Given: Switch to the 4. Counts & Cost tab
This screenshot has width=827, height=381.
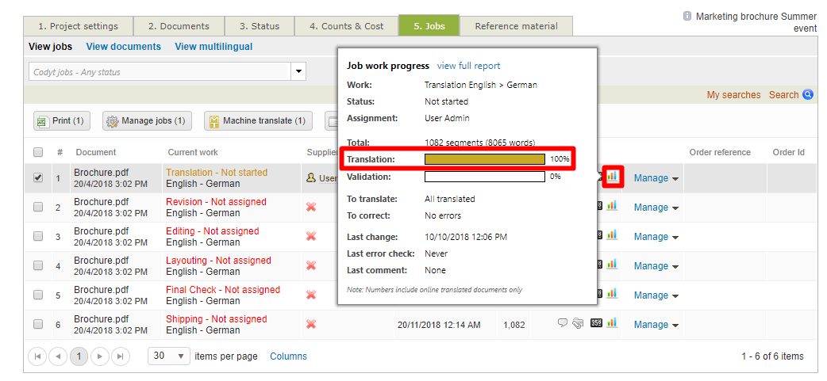Looking at the screenshot, I should tap(352, 26).
